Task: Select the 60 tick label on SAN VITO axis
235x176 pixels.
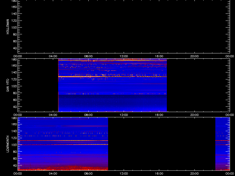Action: point(15,100)
